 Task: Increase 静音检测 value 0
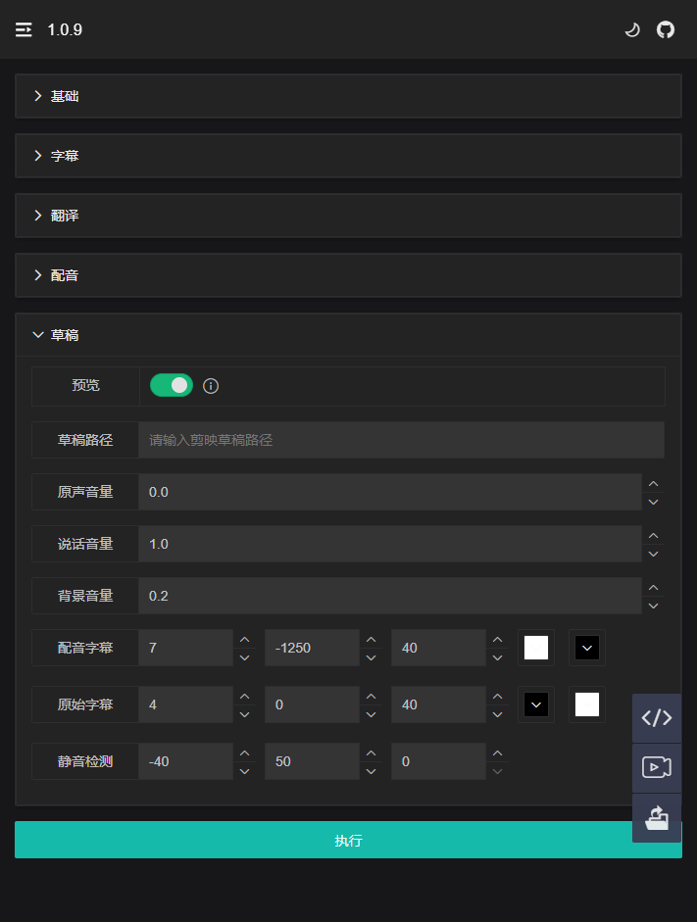click(x=498, y=752)
